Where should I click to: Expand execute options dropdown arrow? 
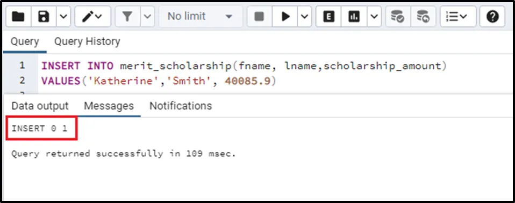pos(305,17)
